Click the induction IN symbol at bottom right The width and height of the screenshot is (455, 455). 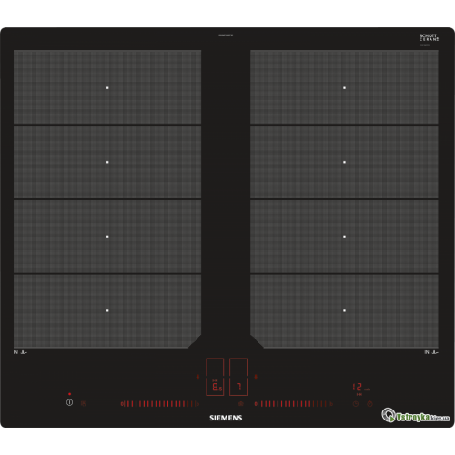click(x=431, y=352)
